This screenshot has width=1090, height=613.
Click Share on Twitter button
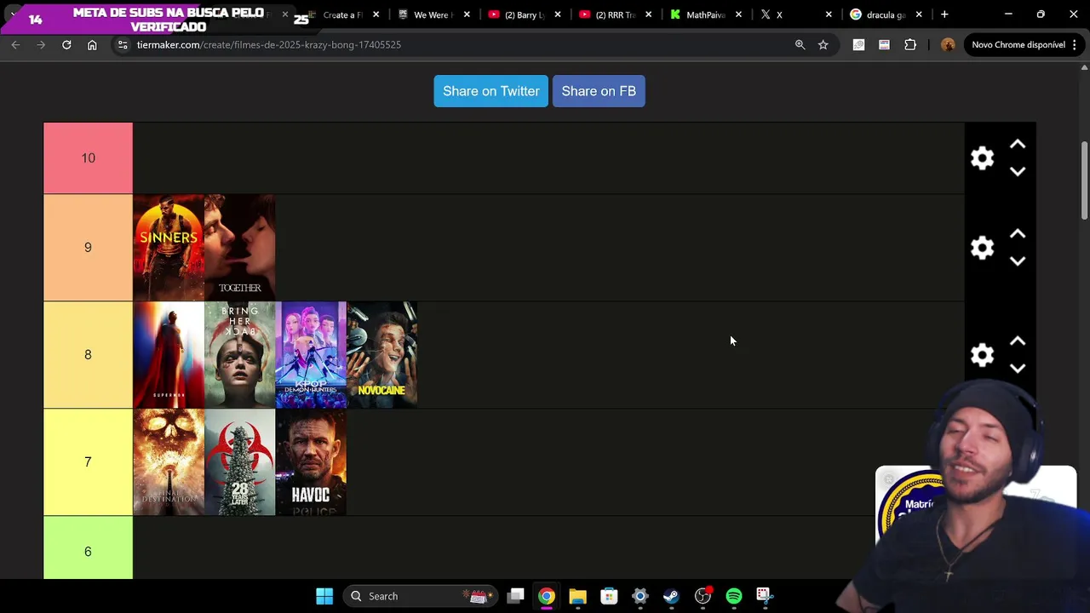point(490,91)
